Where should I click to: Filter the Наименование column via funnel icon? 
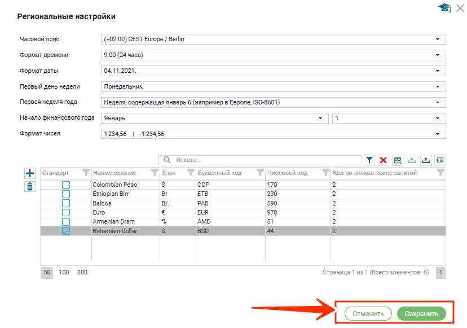tap(155, 173)
